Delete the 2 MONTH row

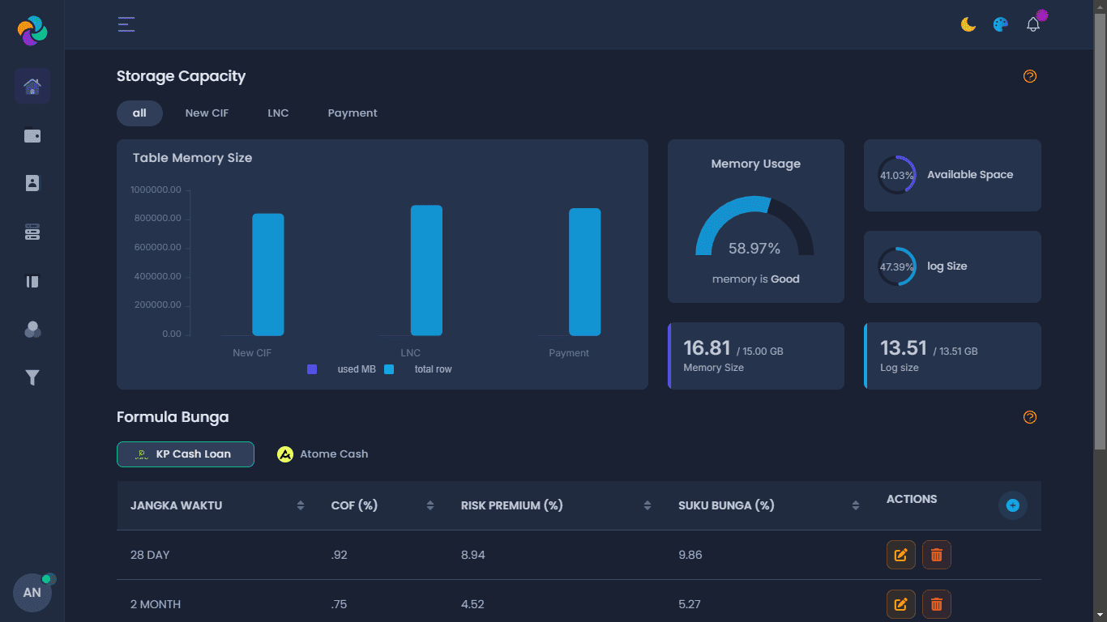pos(937,604)
